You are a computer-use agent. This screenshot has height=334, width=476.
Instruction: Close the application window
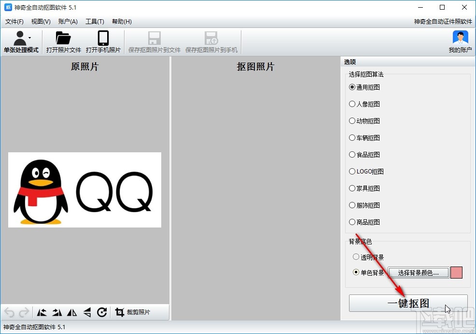coord(464,7)
